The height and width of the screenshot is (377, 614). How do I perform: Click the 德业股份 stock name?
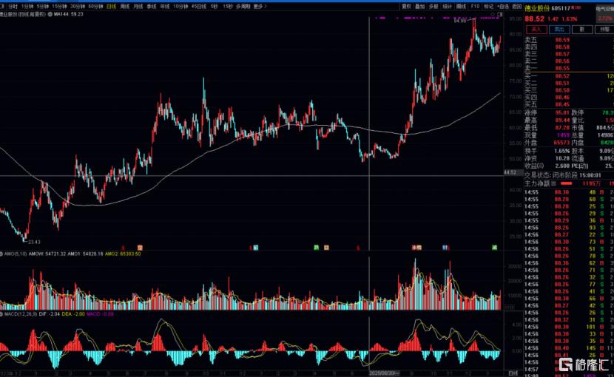[x=537, y=8]
